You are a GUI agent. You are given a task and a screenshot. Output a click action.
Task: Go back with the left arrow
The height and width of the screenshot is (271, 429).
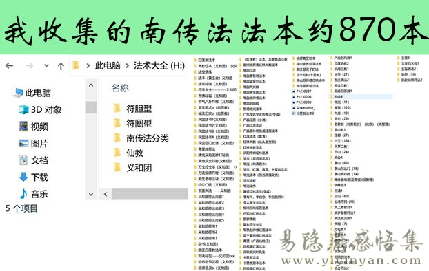coord(9,66)
